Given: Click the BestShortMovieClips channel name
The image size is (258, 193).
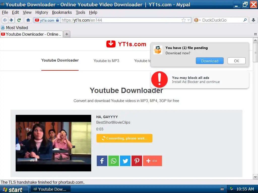Looking at the screenshot, I should pos(113,122).
